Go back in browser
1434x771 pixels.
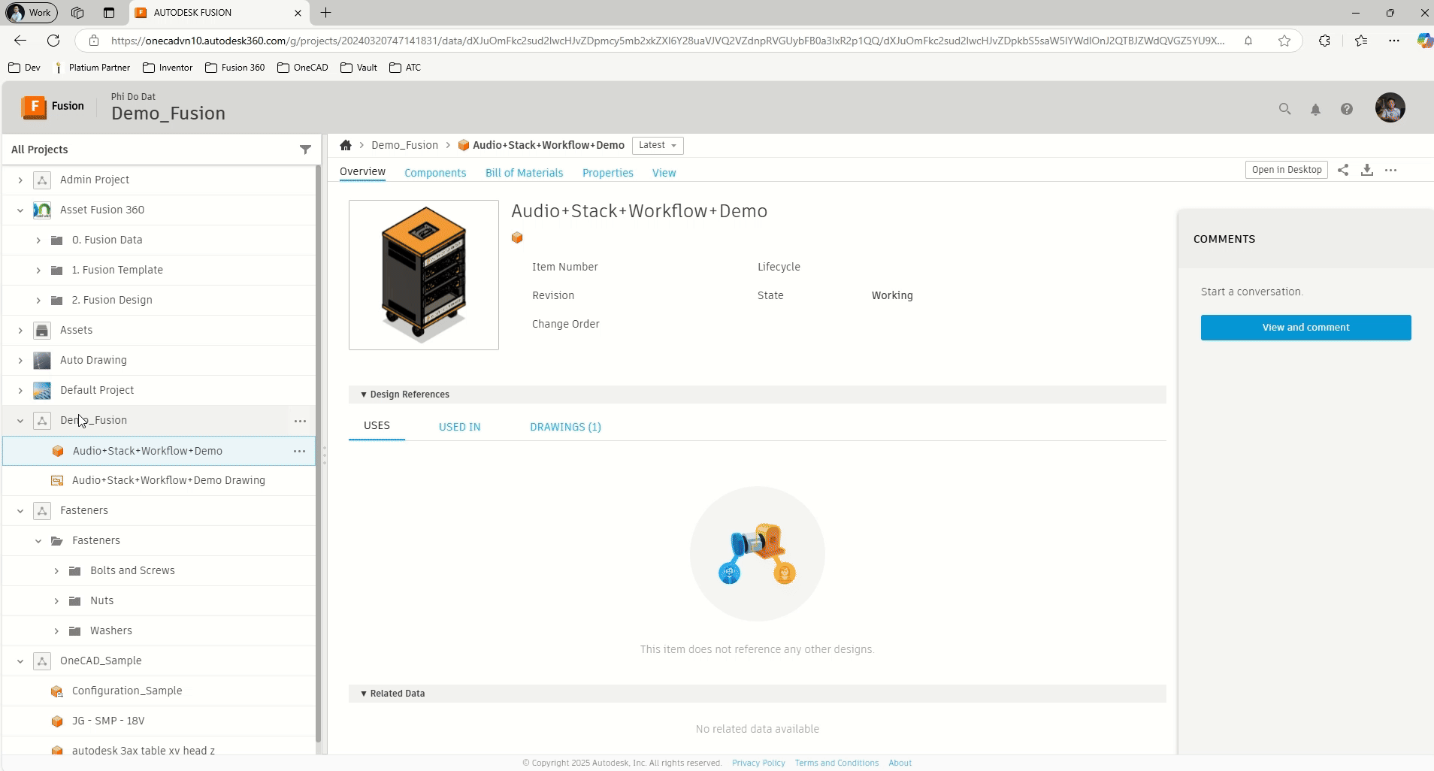(20, 41)
